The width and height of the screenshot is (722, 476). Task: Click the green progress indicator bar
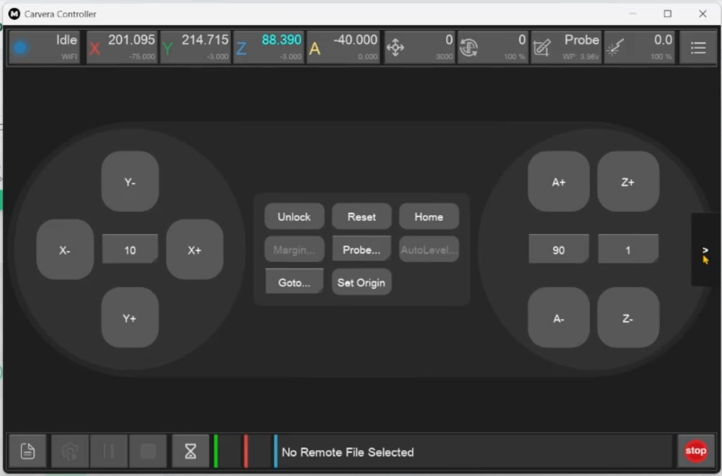click(216, 451)
